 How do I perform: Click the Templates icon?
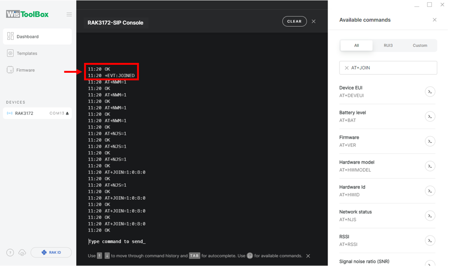[x=10, y=53]
